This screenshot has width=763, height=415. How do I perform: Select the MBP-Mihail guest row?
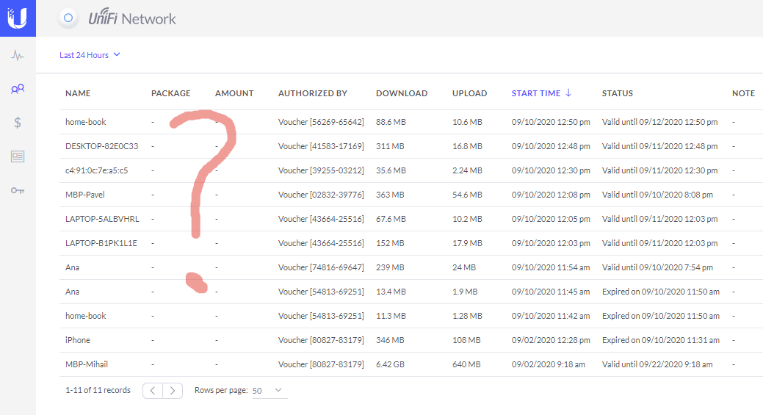point(87,364)
